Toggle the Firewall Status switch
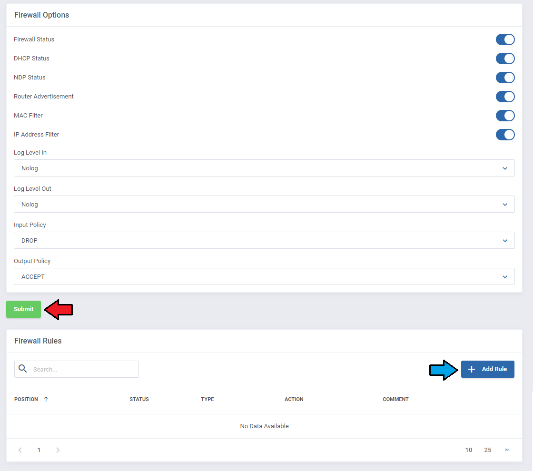Image resolution: width=533 pixels, height=471 pixels. pyautogui.click(x=505, y=39)
